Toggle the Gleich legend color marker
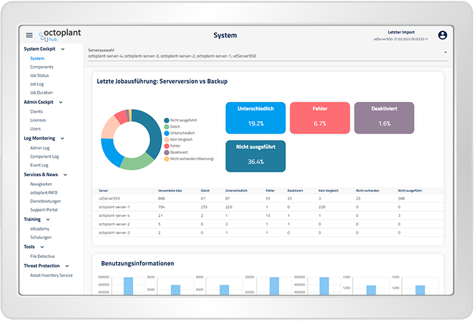 click(x=166, y=126)
